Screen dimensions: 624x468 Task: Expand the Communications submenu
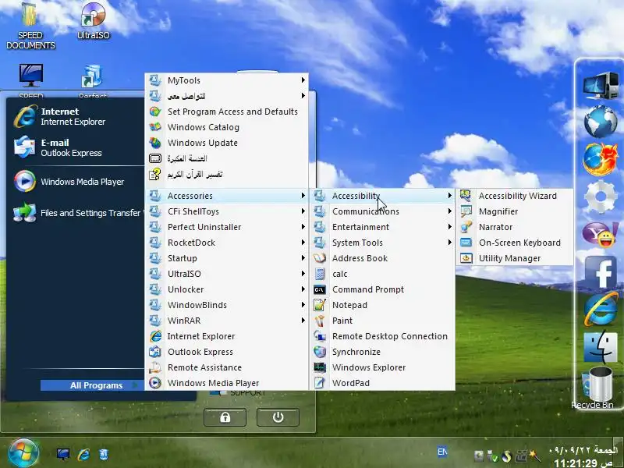tap(382, 211)
